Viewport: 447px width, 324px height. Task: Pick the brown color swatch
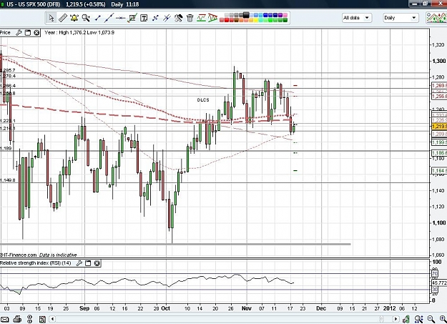tap(236, 20)
